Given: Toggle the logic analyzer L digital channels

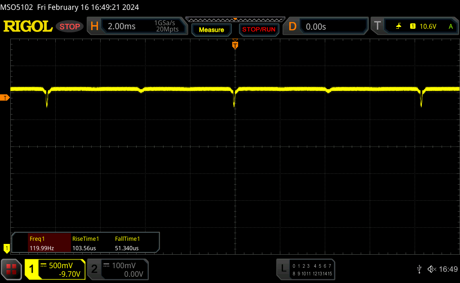Looking at the screenshot, I should click(x=306, y=269).
